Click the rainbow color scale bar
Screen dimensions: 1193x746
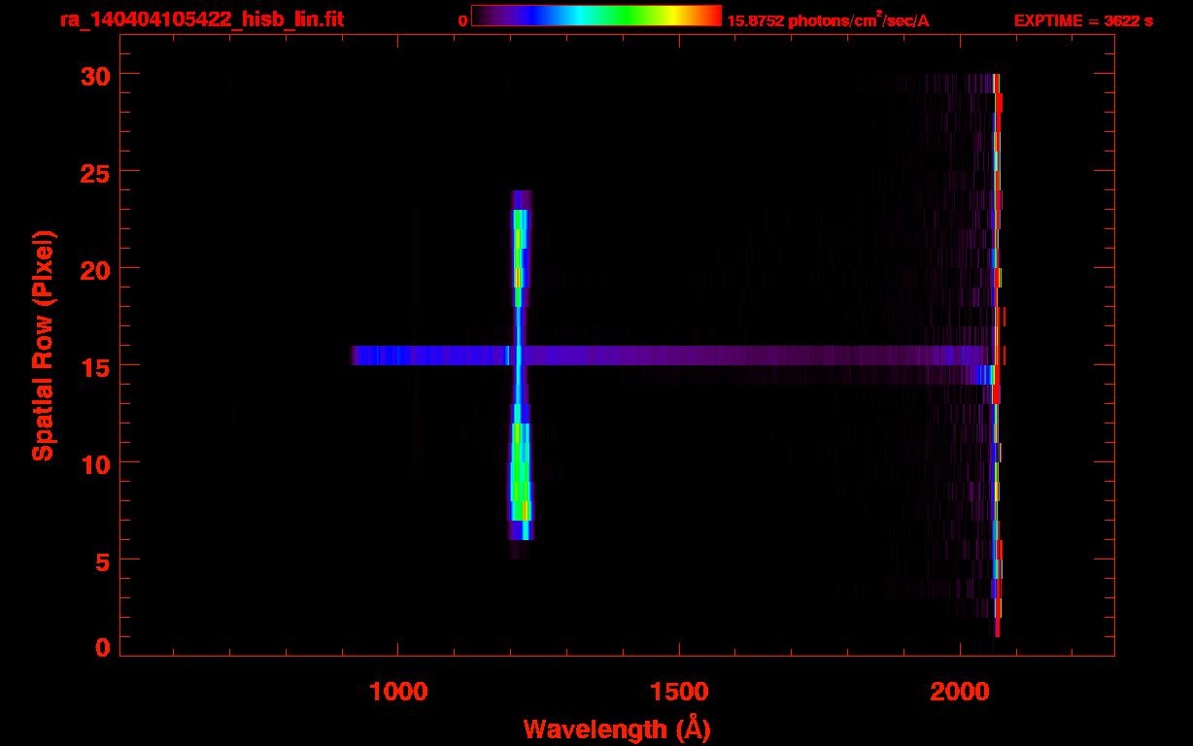[596, 16]
